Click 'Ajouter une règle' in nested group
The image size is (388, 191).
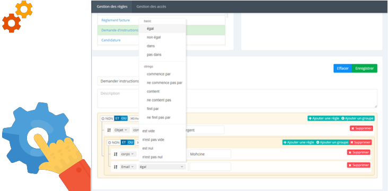point(298,142)
